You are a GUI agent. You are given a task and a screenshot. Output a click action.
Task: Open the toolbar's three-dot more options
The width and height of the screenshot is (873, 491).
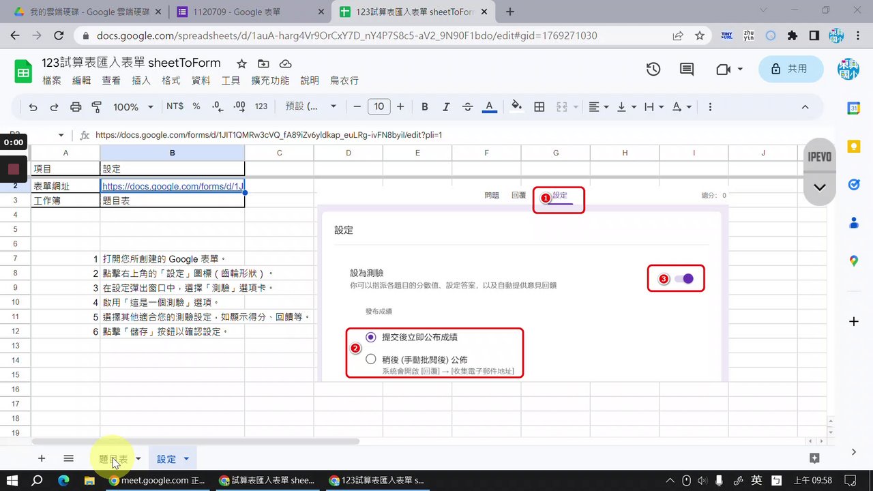point(711,107)
